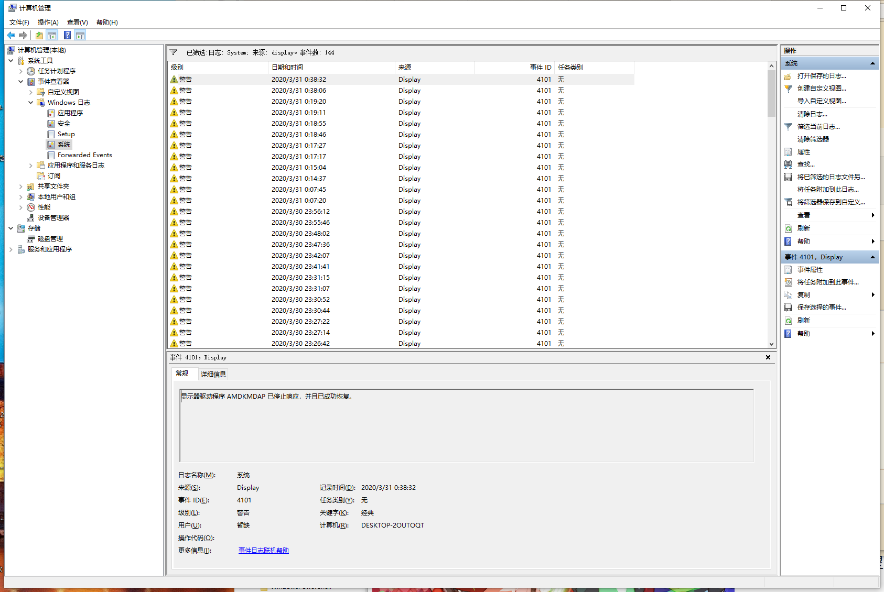This screenshot has width=884, height=592.
Task: Click the Back arrow toolbar icon
Action: (x=10, y=35)
